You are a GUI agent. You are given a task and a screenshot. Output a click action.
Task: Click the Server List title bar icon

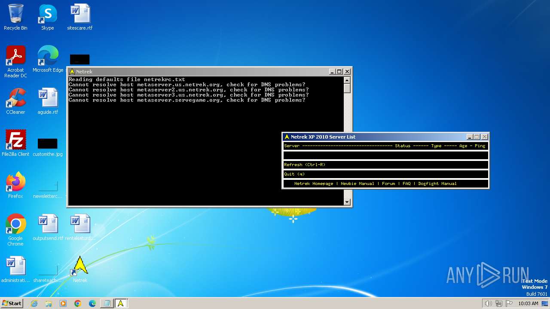pyautogui.click(x=287, y=137)
